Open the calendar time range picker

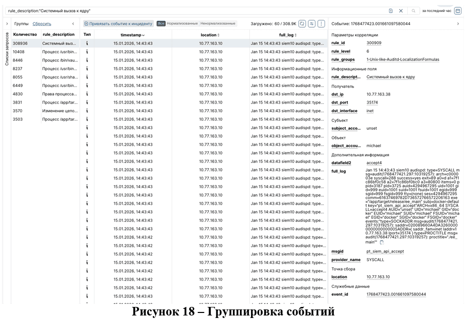point(458,11)
